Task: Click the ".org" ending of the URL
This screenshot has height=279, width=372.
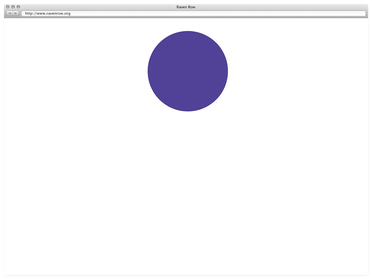Action: [x=67, y=13]
